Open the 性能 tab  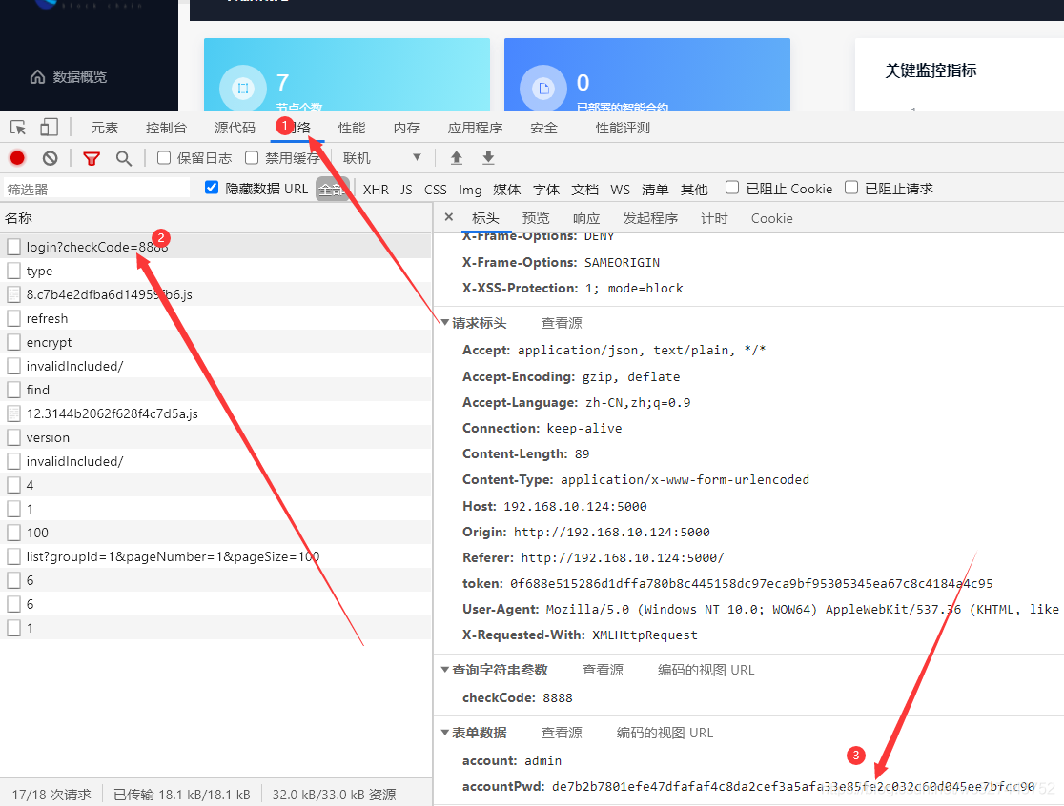click(352, 128)
